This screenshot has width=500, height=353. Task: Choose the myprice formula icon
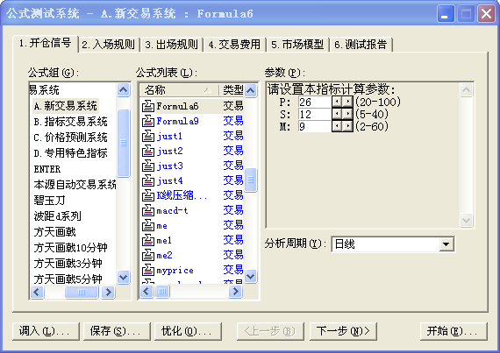pos(148,271)
